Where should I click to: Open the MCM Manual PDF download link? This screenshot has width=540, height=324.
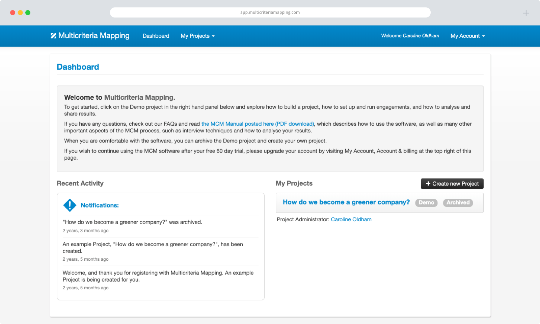258,124
